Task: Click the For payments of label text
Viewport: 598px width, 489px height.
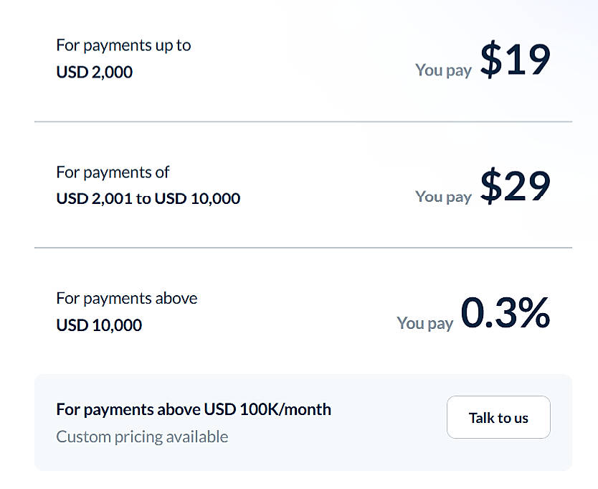Action: point(113,172)
